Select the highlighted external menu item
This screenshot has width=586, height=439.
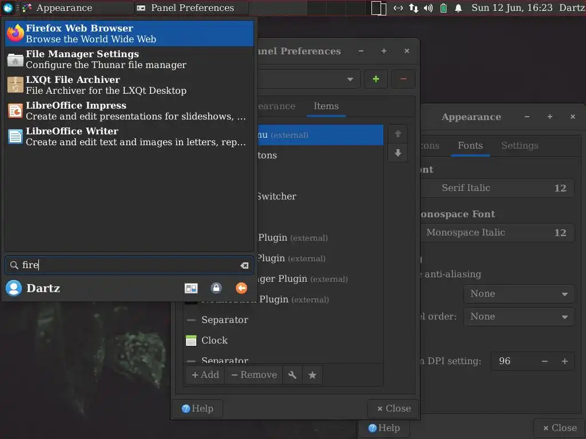coord(320,135)
